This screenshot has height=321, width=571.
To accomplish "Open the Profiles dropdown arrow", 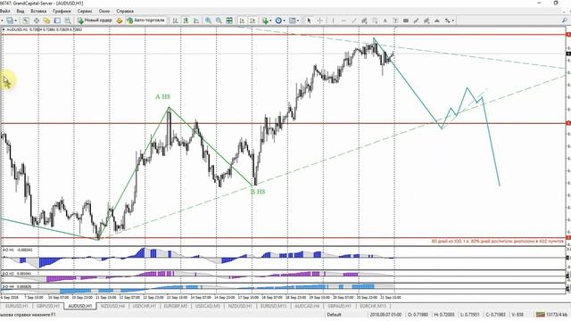I will 16,21.
